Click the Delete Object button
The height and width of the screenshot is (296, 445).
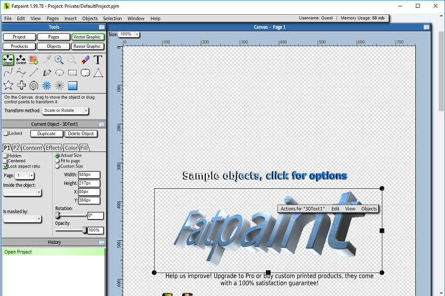[81, 134]
